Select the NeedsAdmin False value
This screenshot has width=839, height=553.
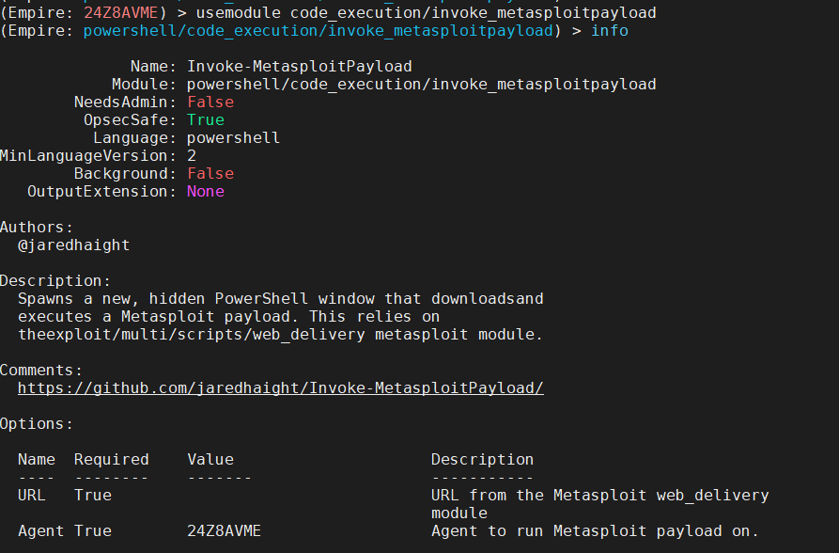(x=210, y=102)
